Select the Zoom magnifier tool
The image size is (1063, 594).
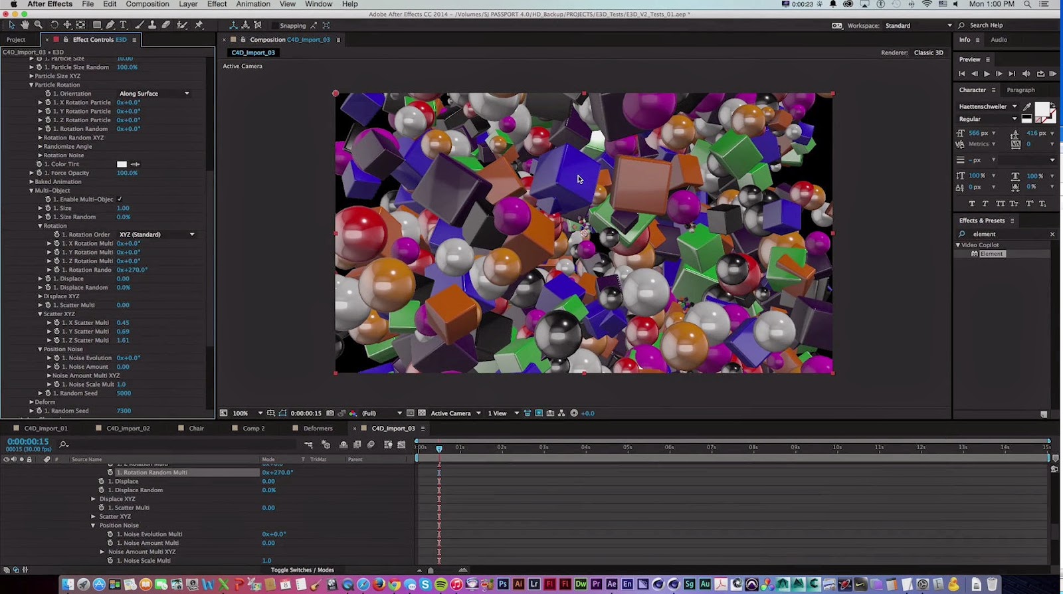click(x=39, y=25)
